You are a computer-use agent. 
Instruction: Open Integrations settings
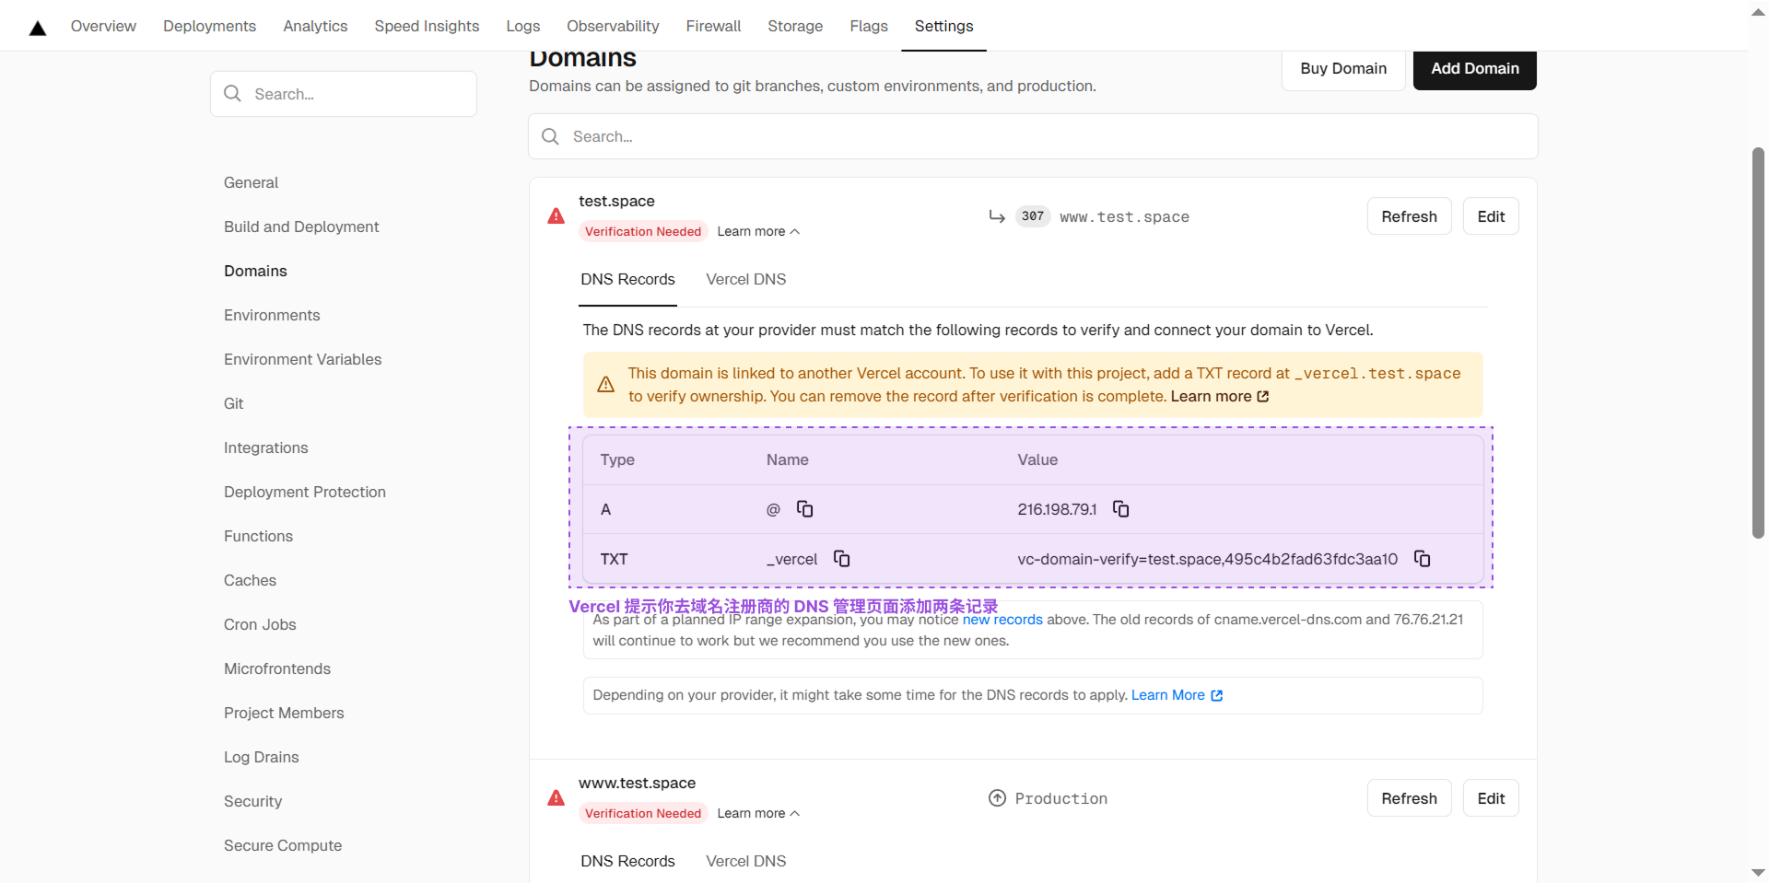[266, 447]
